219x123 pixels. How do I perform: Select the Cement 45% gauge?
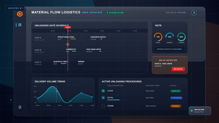170,37
